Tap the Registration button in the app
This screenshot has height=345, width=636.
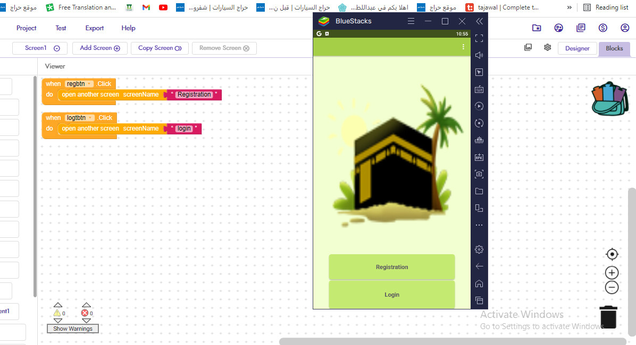[392, 267]
